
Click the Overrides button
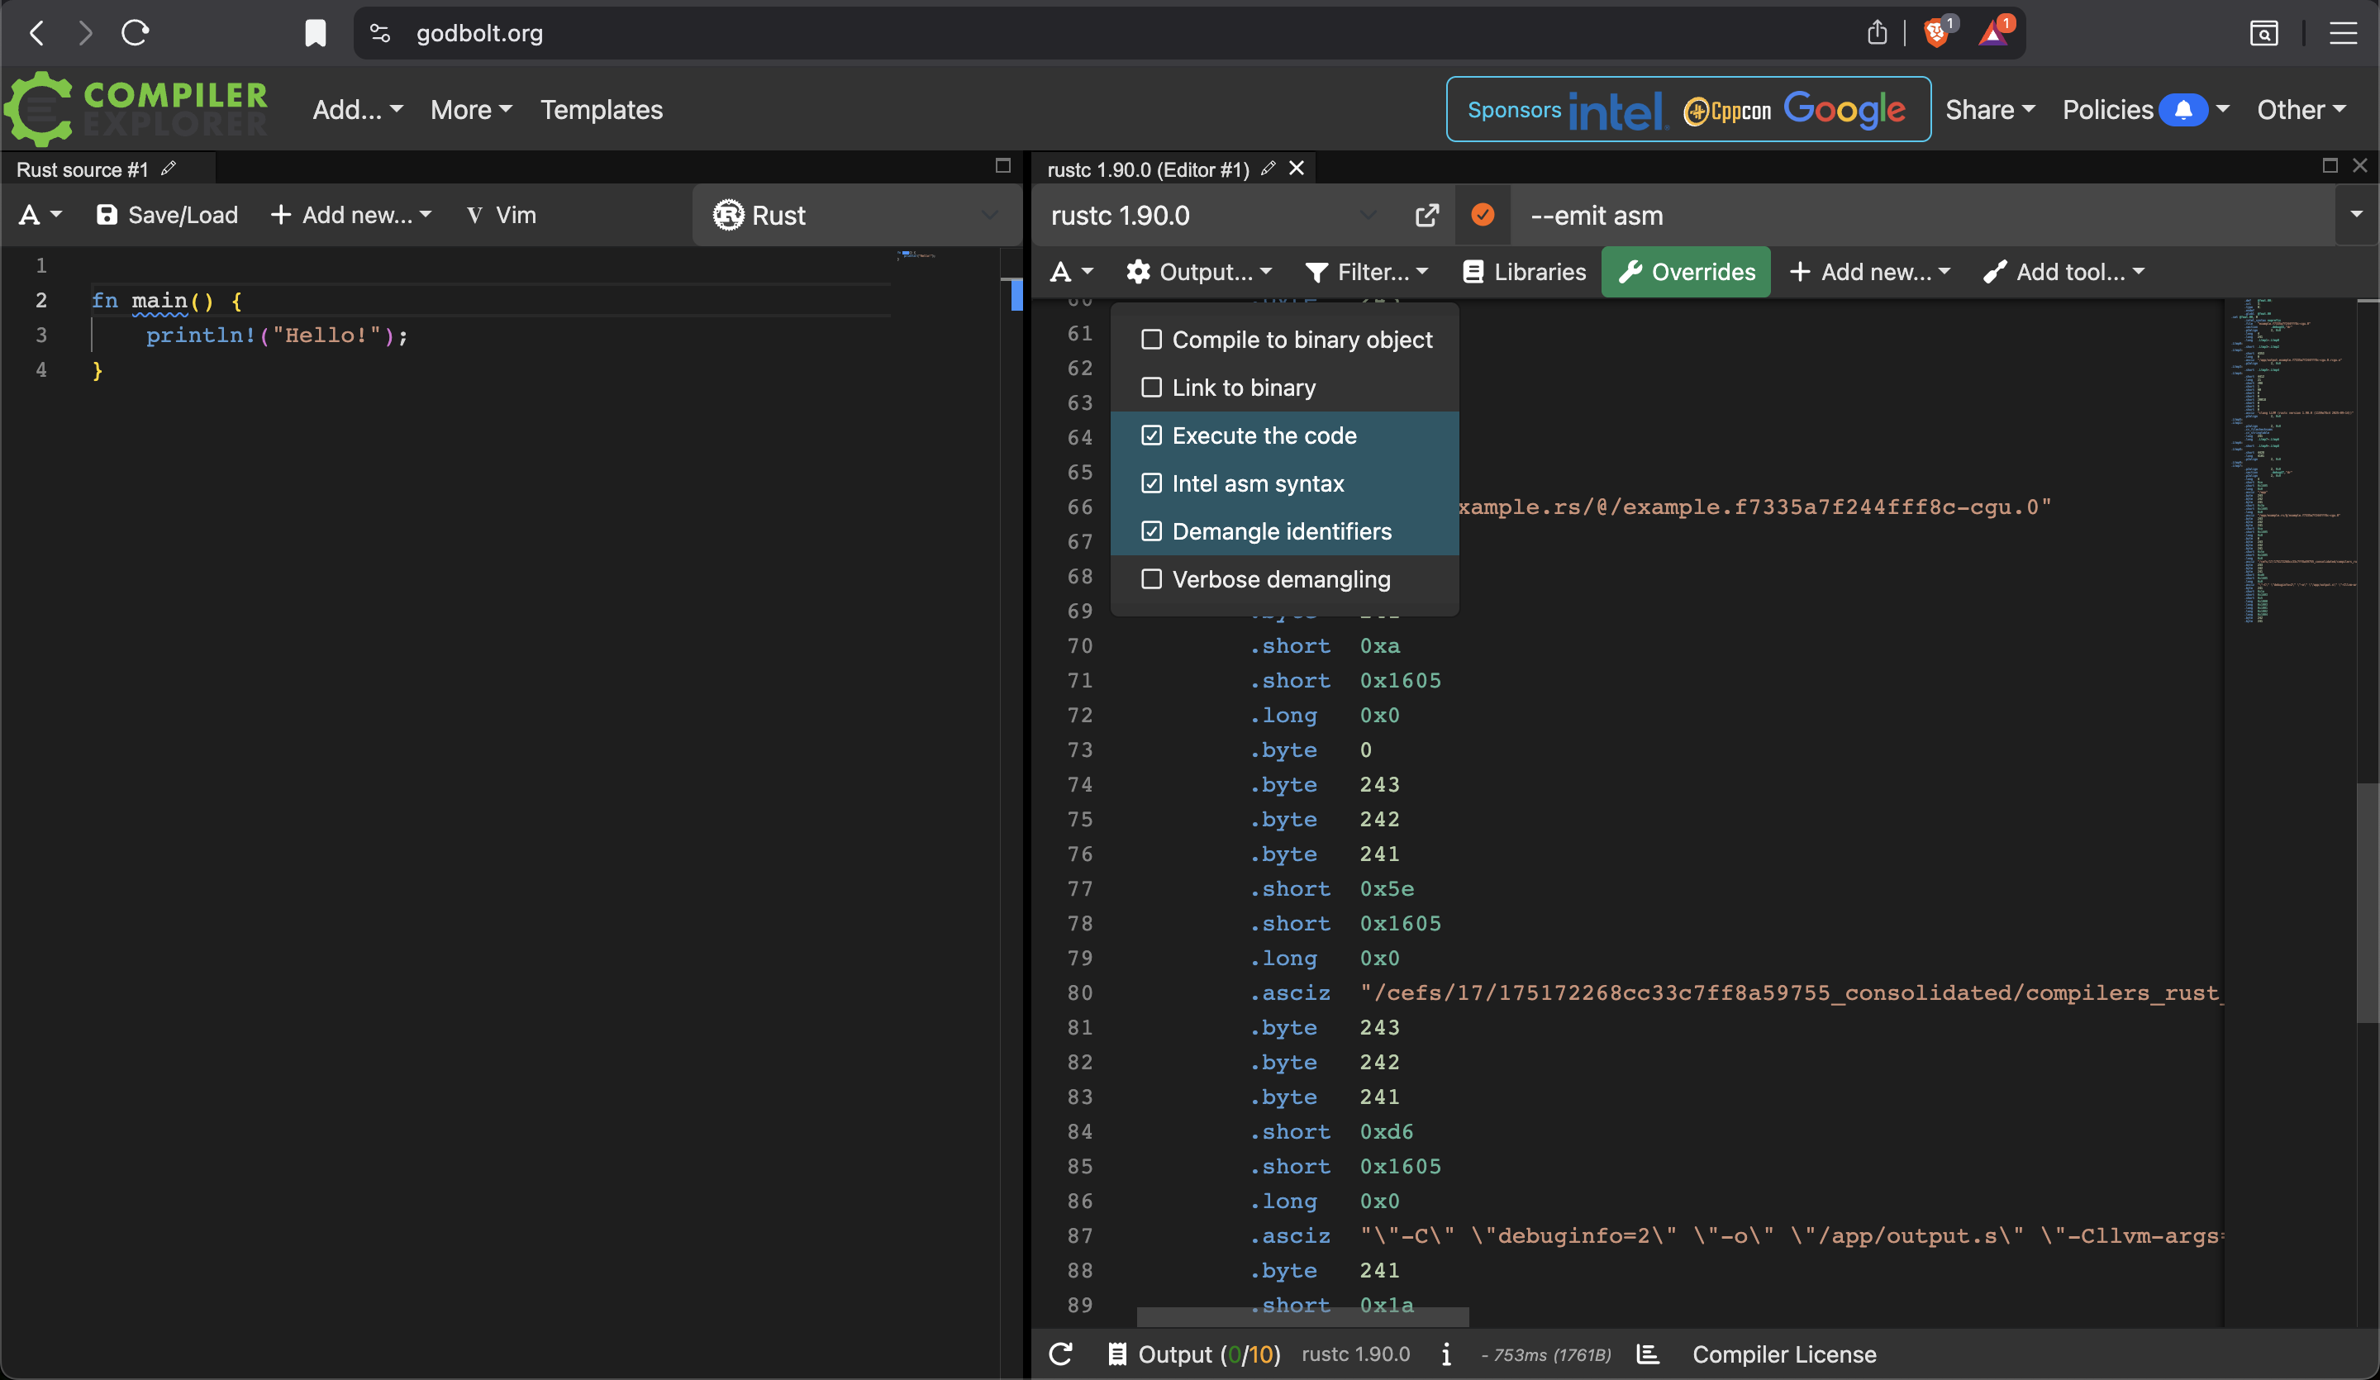point(1686,272)
